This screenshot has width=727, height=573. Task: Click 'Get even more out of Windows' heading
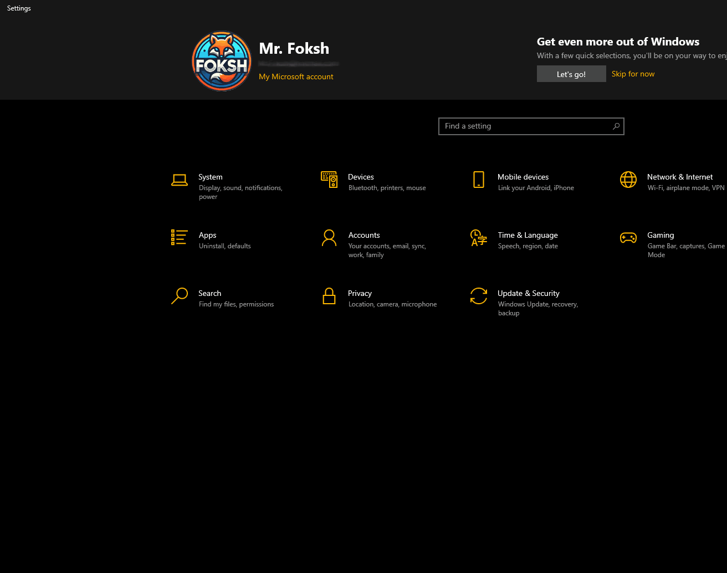(618, 42)
